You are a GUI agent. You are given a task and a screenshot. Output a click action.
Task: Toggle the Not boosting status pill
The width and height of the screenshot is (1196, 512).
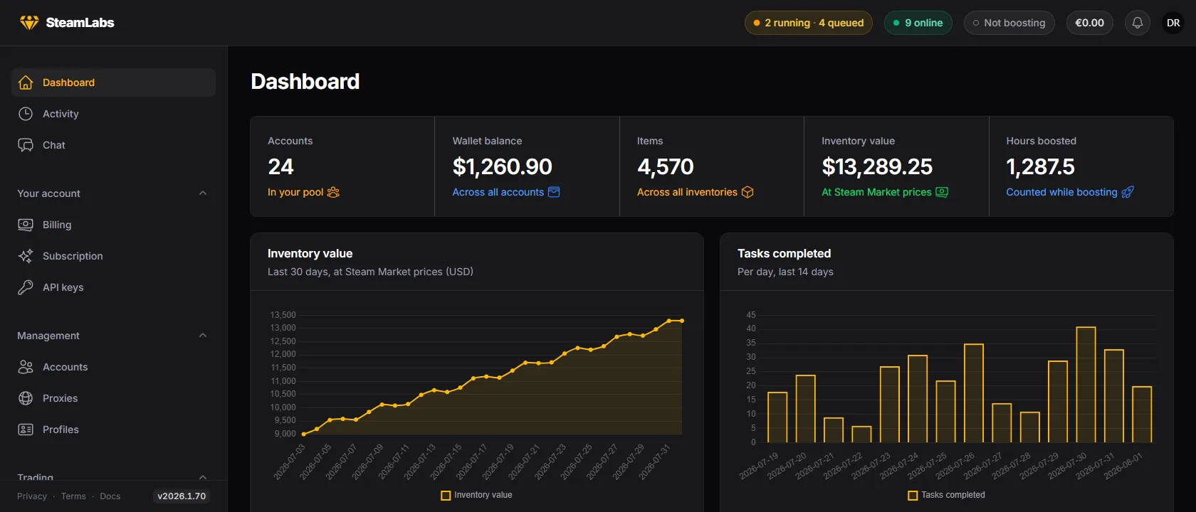tap(1009, 23)
